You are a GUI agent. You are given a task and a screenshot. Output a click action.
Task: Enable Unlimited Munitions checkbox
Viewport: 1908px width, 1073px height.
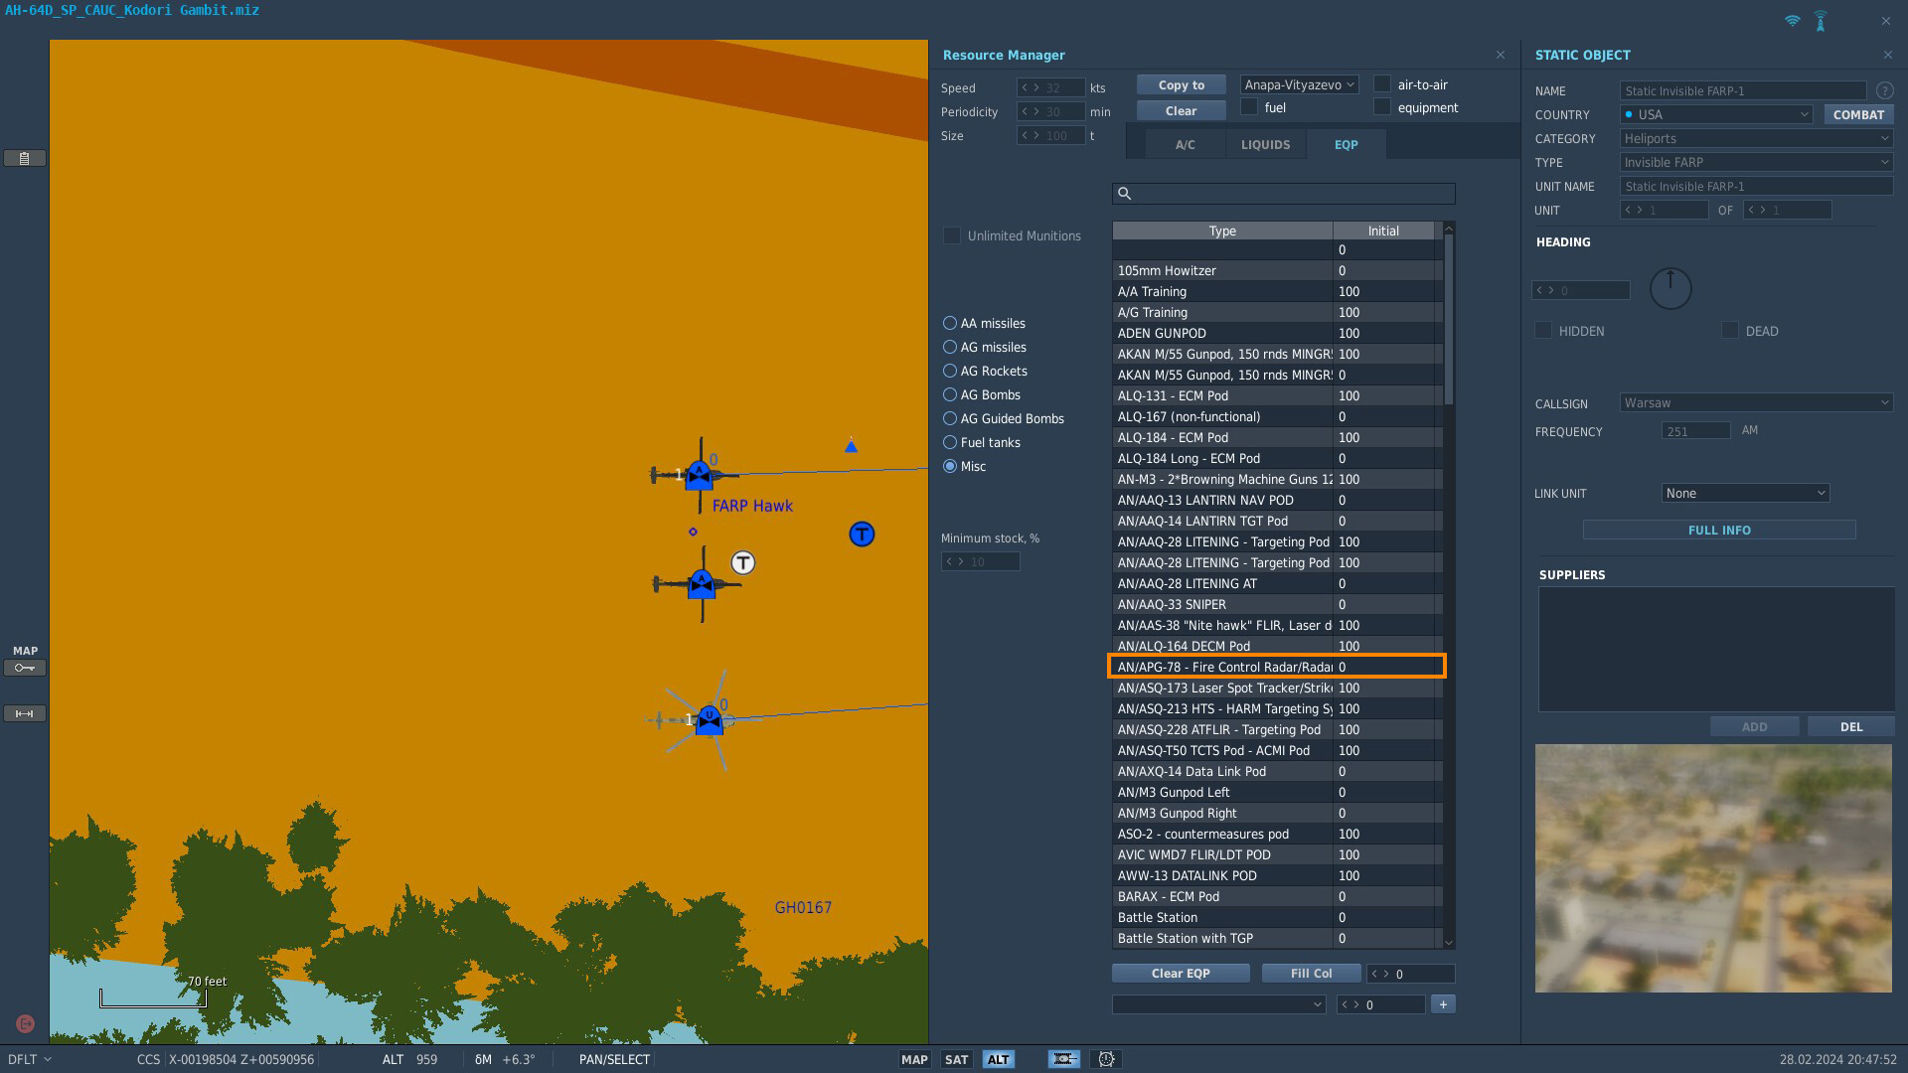click(x=952, y=235)
